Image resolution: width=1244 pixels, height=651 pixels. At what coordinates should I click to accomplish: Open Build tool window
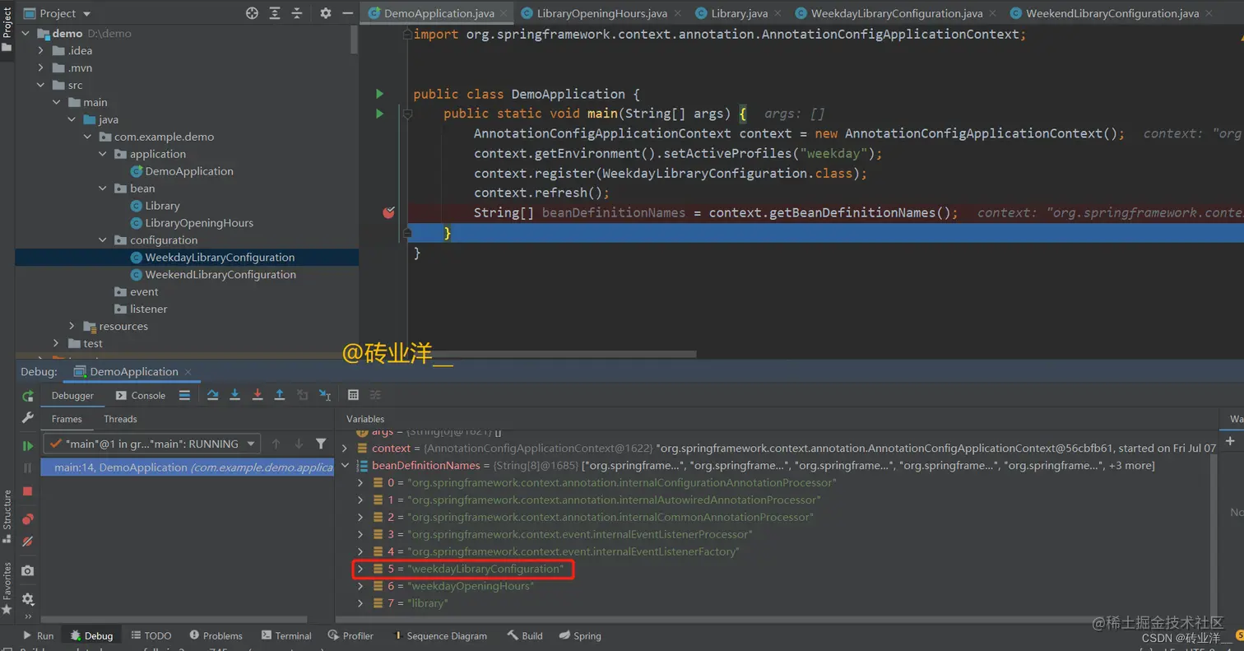(x=525, y=635)
